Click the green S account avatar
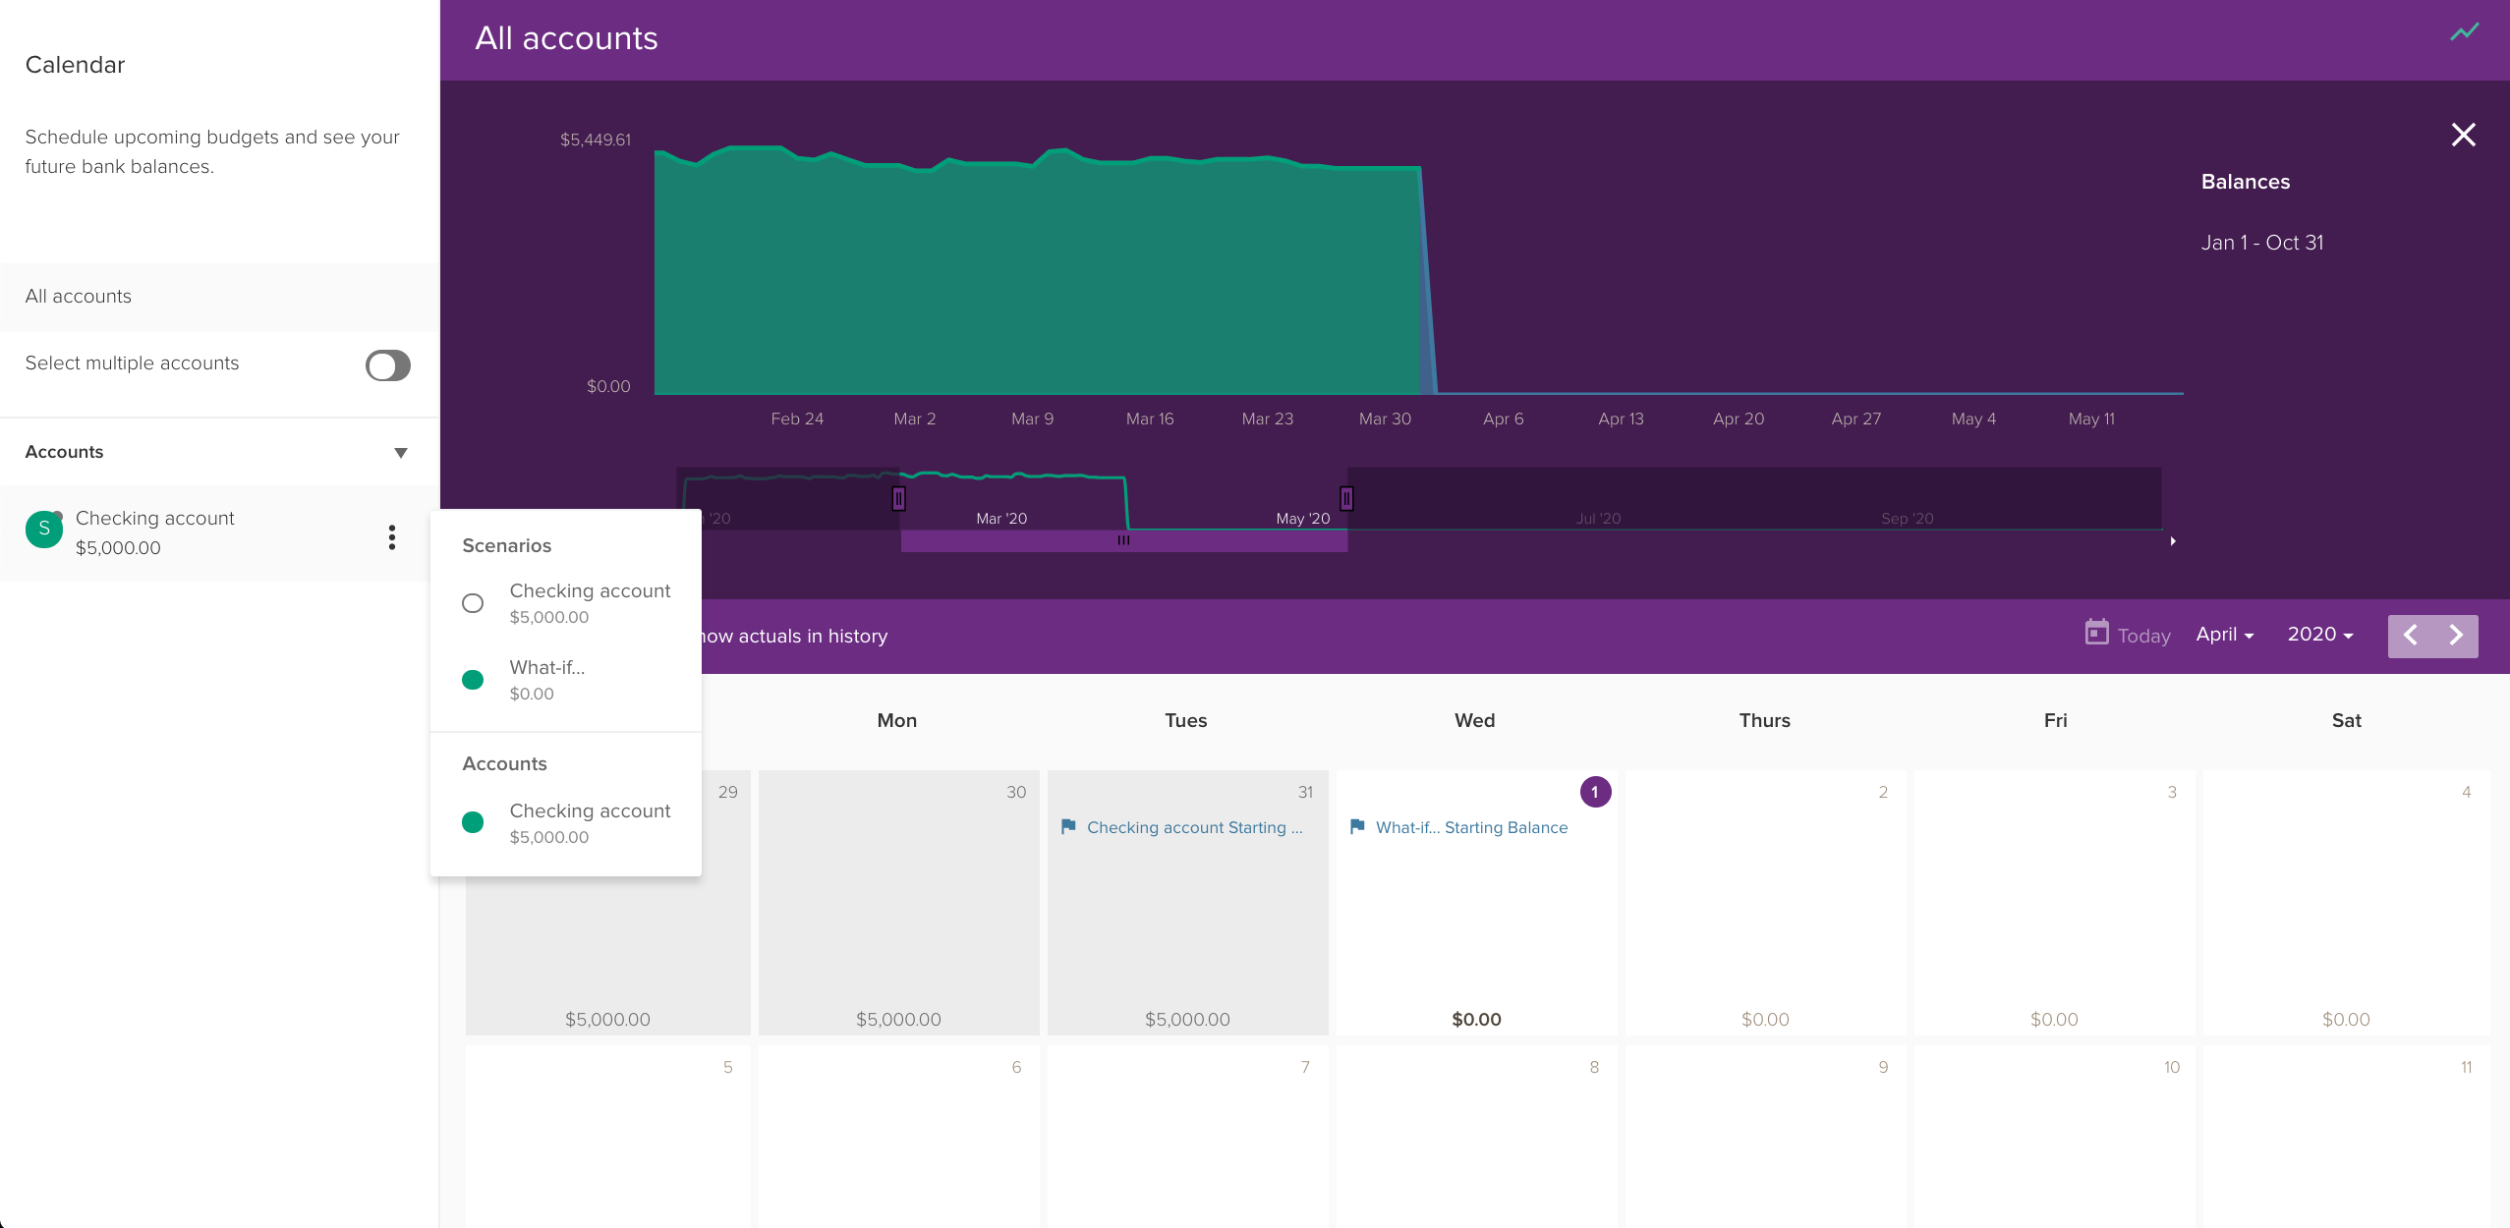Image resolution: width=2510 pixels, height=1228 pixels. 44,530
